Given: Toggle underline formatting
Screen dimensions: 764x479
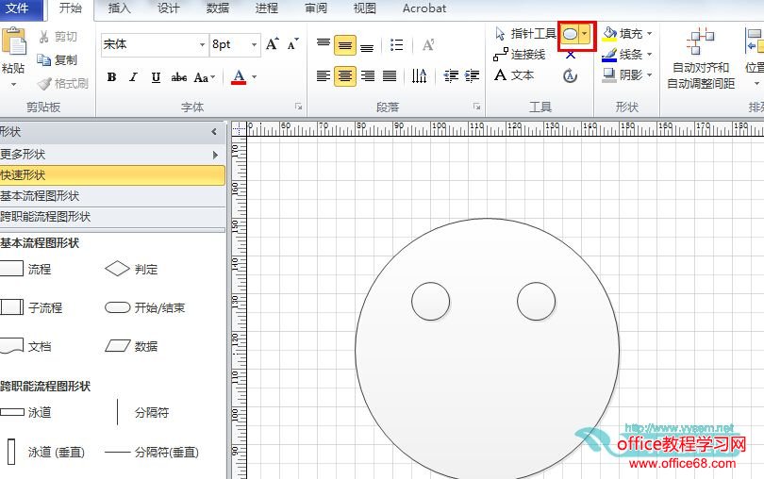Looking at the screenshot, I should 156,77.
